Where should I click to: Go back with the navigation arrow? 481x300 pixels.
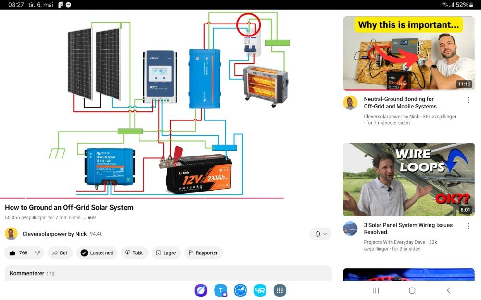pos(448,290)
